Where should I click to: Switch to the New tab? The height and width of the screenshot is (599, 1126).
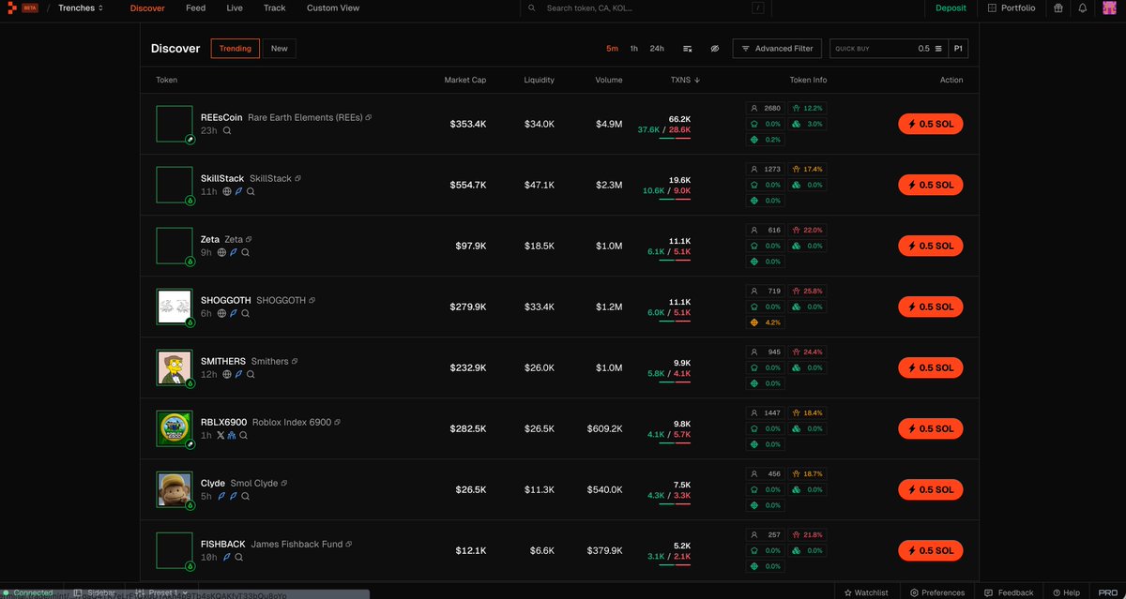[x=280, y=49]
